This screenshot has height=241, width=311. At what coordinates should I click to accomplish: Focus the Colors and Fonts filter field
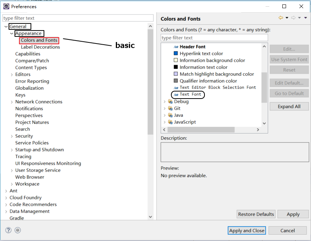214,38
